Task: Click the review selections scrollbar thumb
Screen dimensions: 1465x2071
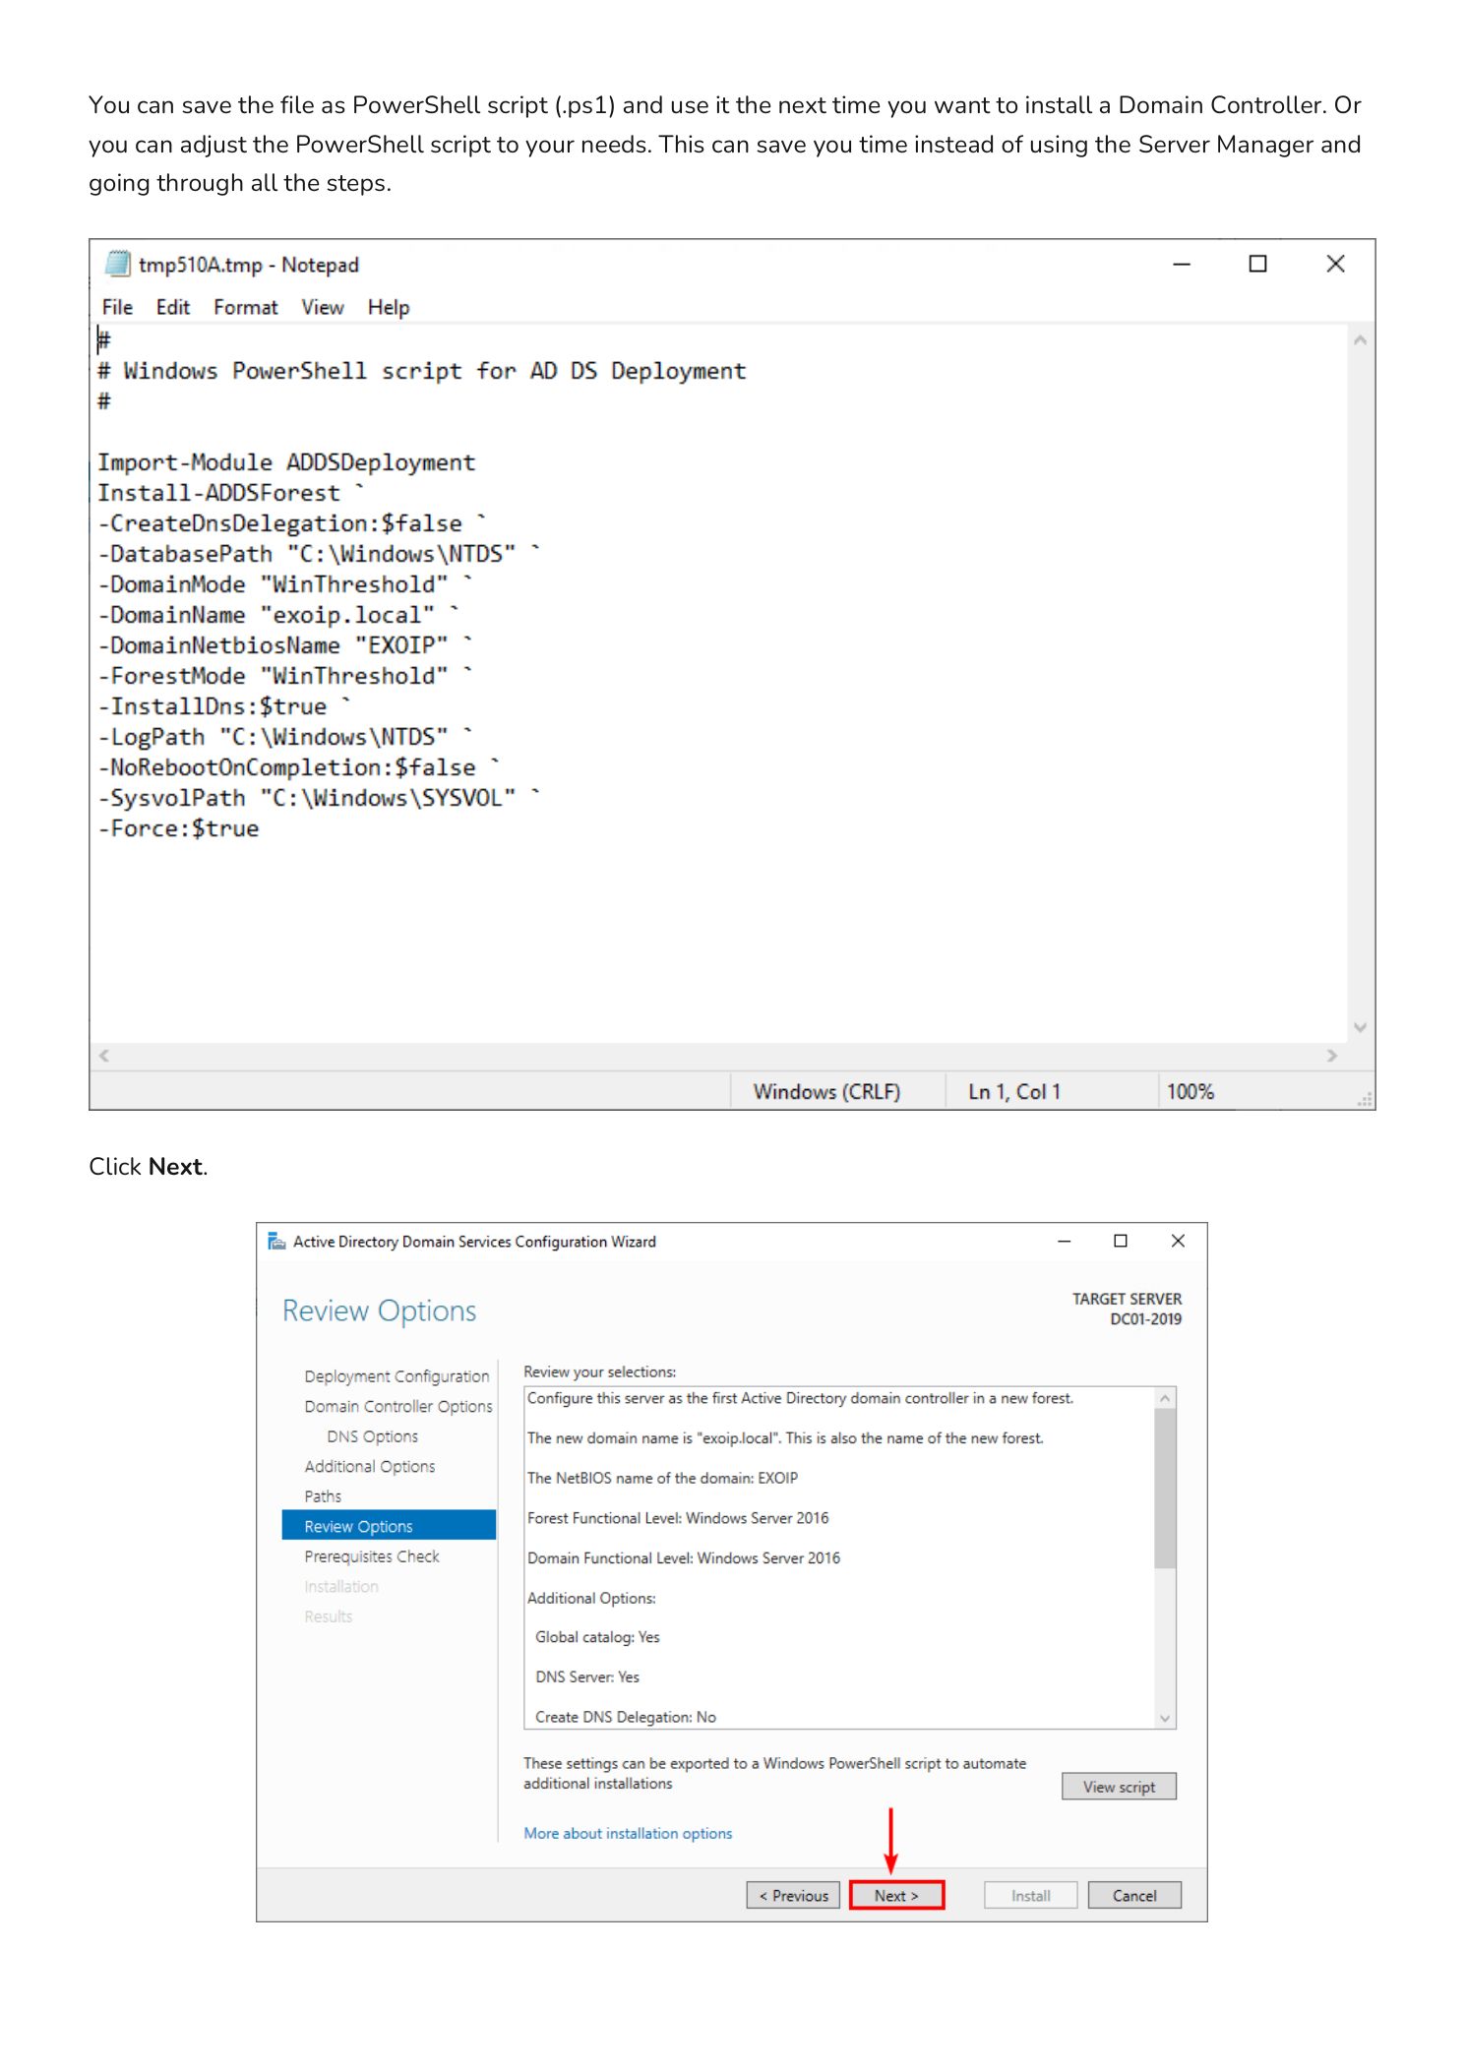Action: coord(1165,1488)
